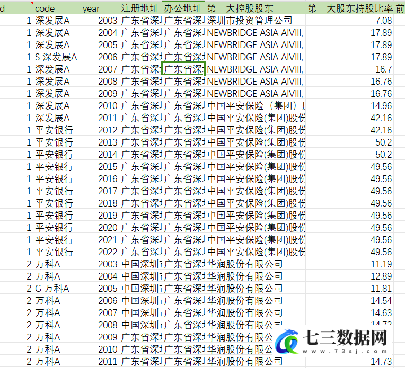
Task: Click the 深发展A code cell in the 2011 row
Action: click(57, 118)
